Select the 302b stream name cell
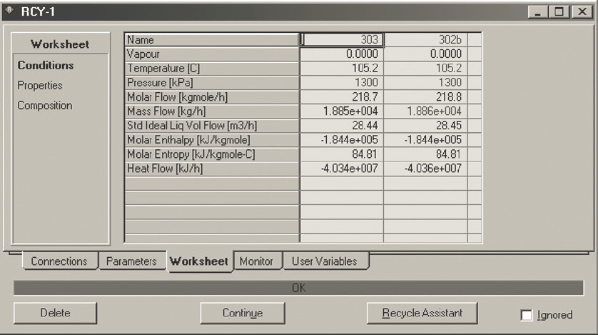598x335 pixels. (425, 41)
